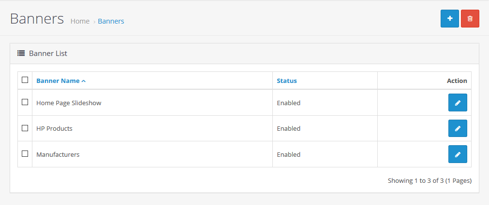Toggle the select-all checkbox in the table header
Screen dimensions: 489x205
pos(25,80)
